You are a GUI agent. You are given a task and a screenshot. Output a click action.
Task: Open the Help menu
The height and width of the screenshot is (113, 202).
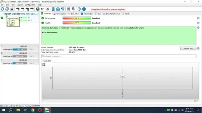pos(40,5)
